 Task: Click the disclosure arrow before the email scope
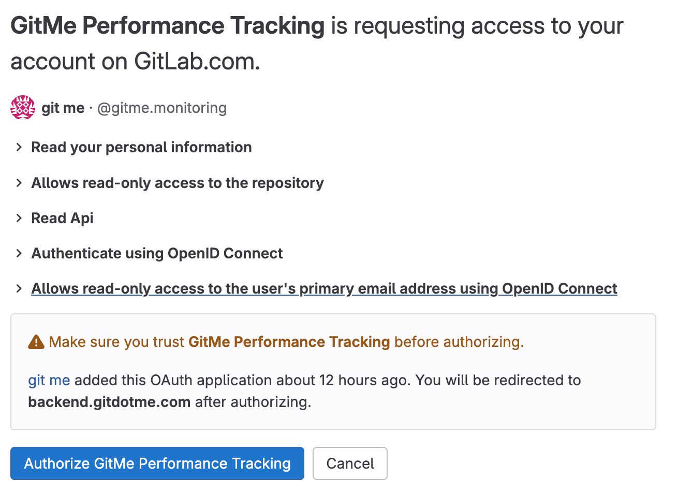(19, 288)
